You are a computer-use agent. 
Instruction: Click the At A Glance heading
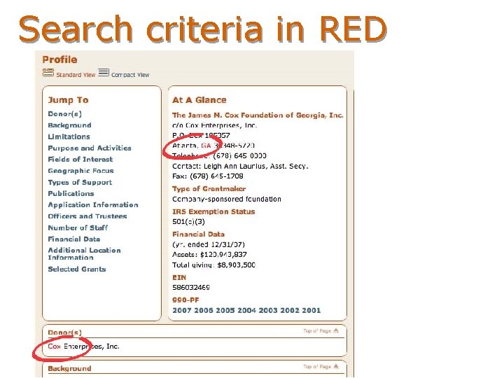point(199,100)
